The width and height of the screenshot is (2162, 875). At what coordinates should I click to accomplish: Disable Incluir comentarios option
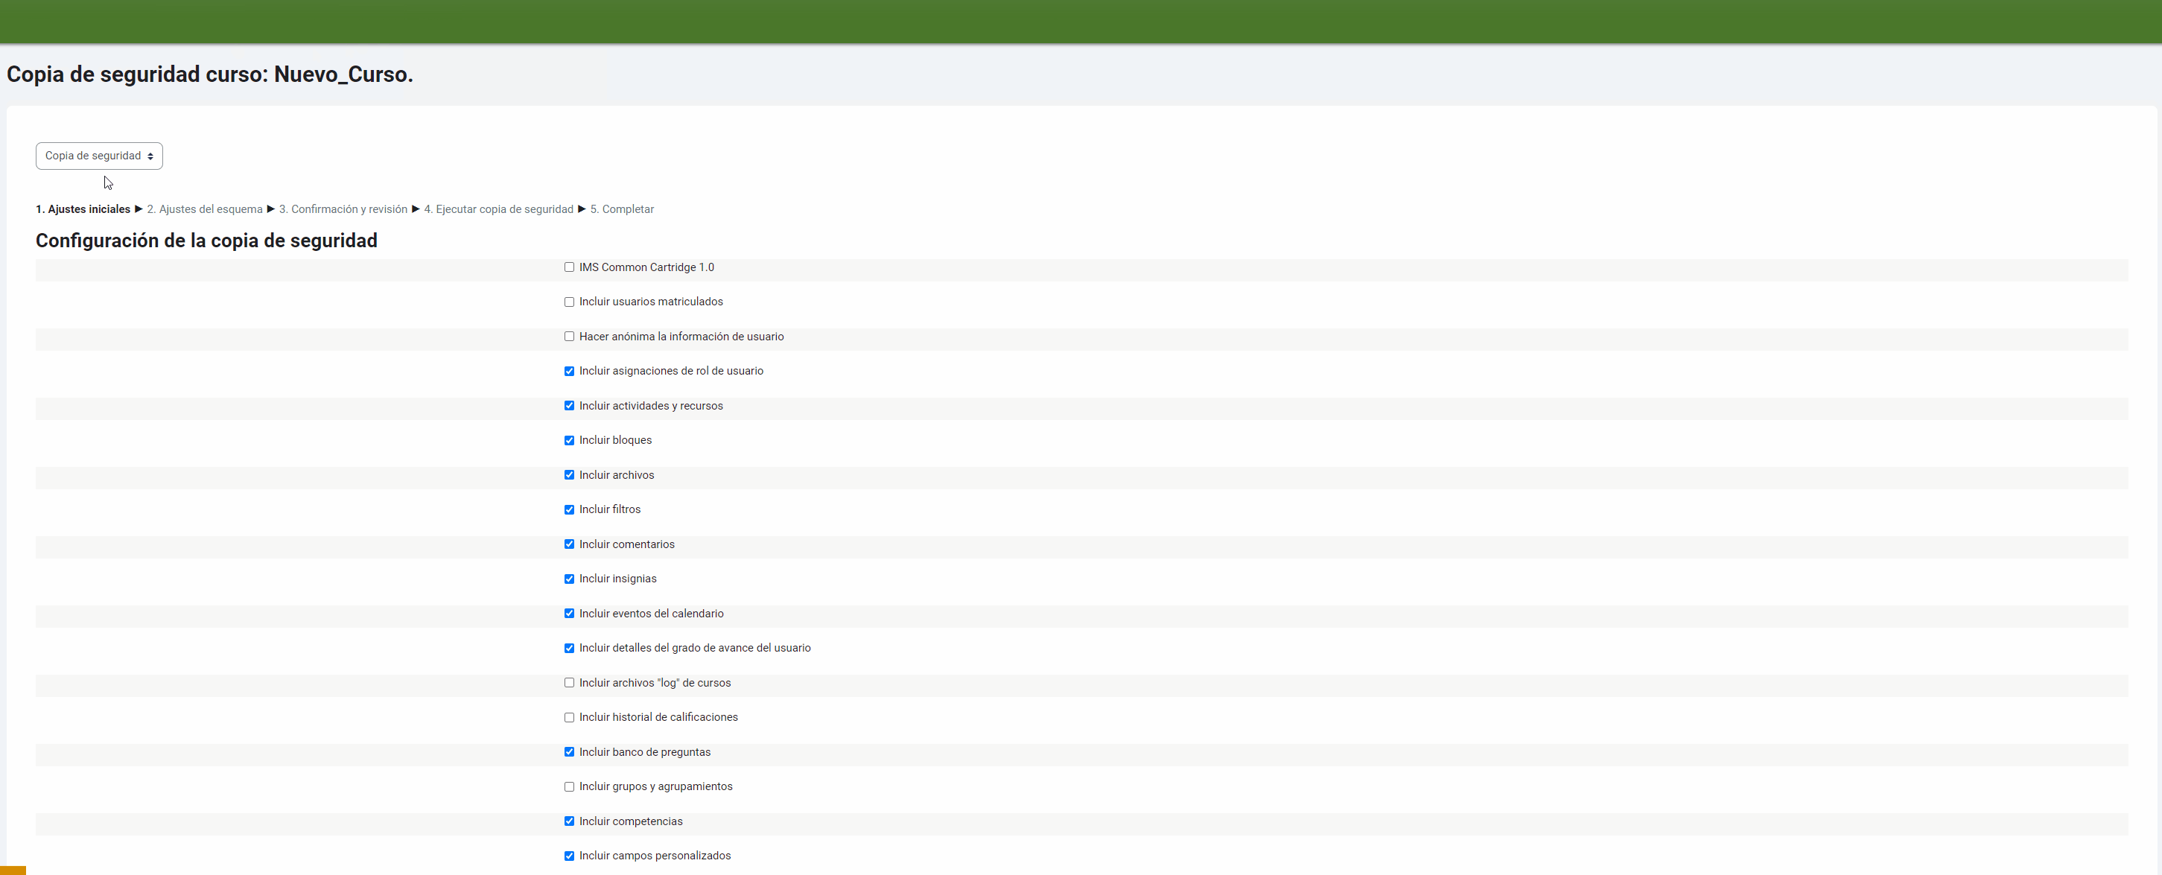coord(569,544)
